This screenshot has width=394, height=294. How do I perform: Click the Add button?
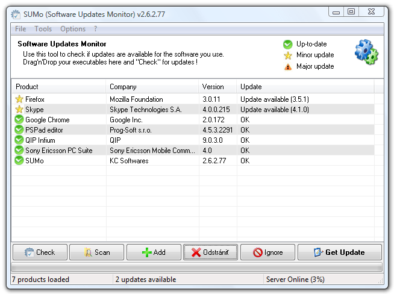tap(154, 252)
